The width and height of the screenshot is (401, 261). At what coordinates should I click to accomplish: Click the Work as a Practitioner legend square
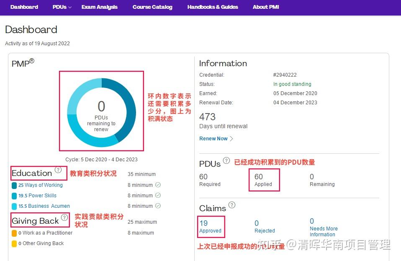[14, 233]
